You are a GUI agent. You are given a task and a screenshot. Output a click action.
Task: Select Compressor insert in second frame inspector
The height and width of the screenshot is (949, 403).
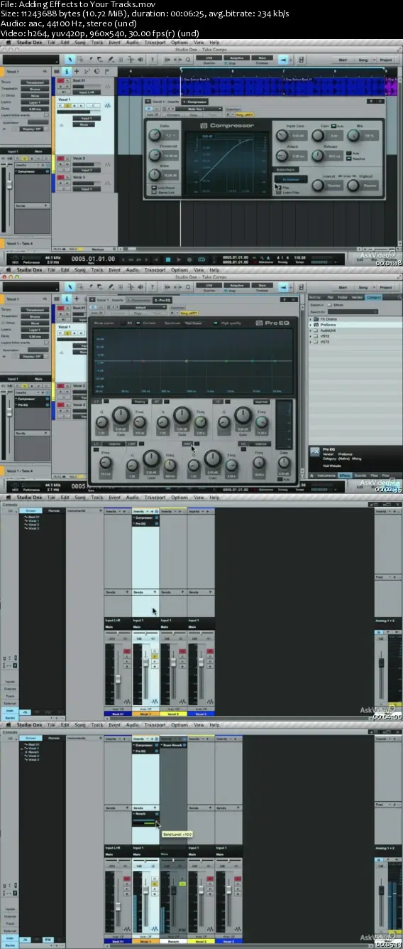(x=26, y=399)
